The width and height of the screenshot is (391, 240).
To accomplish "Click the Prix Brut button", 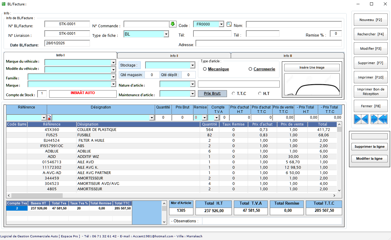I will pos(212,93).
